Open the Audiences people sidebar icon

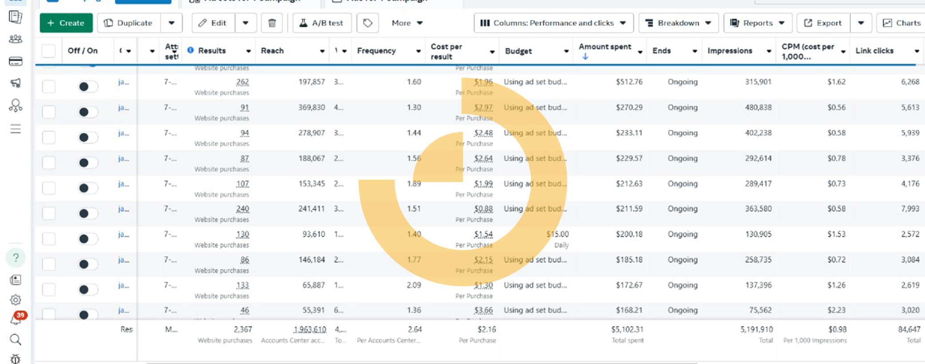(x=16, y=39)
